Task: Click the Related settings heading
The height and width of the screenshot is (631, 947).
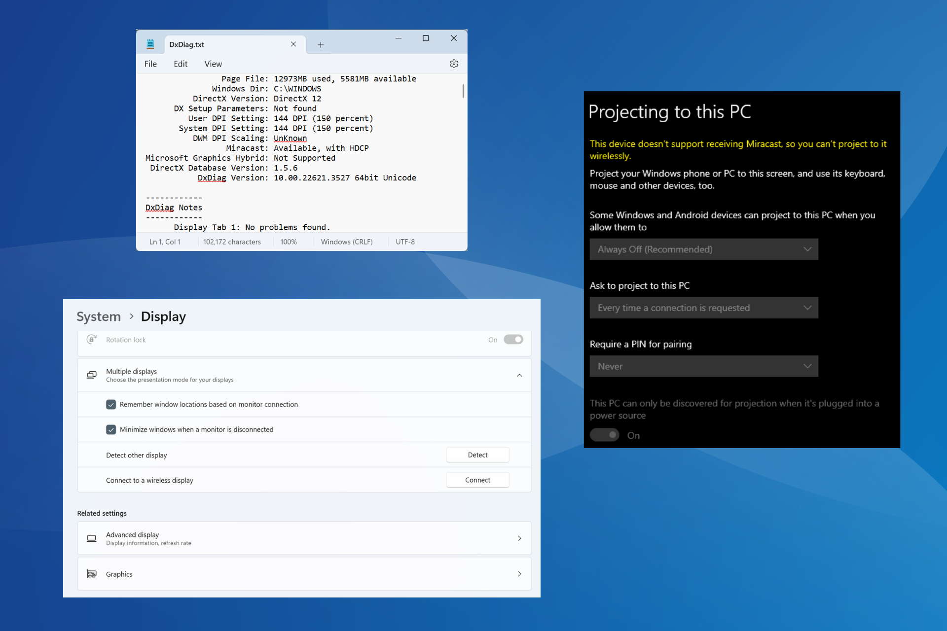Action: (x=102, y=513)
